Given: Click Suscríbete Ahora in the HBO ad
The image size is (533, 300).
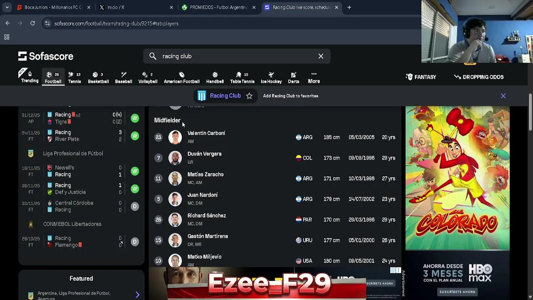Looking at the screenshot, I should pos(457,292).
